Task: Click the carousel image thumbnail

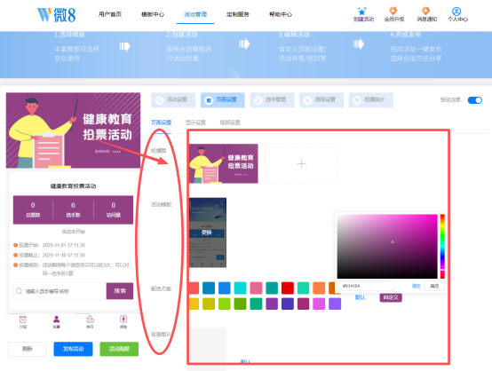Action: [224, 163]
